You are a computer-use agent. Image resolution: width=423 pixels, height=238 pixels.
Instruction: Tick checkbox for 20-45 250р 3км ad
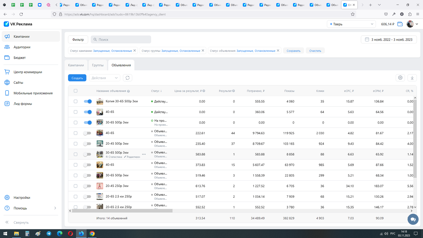tap(76, 186)
